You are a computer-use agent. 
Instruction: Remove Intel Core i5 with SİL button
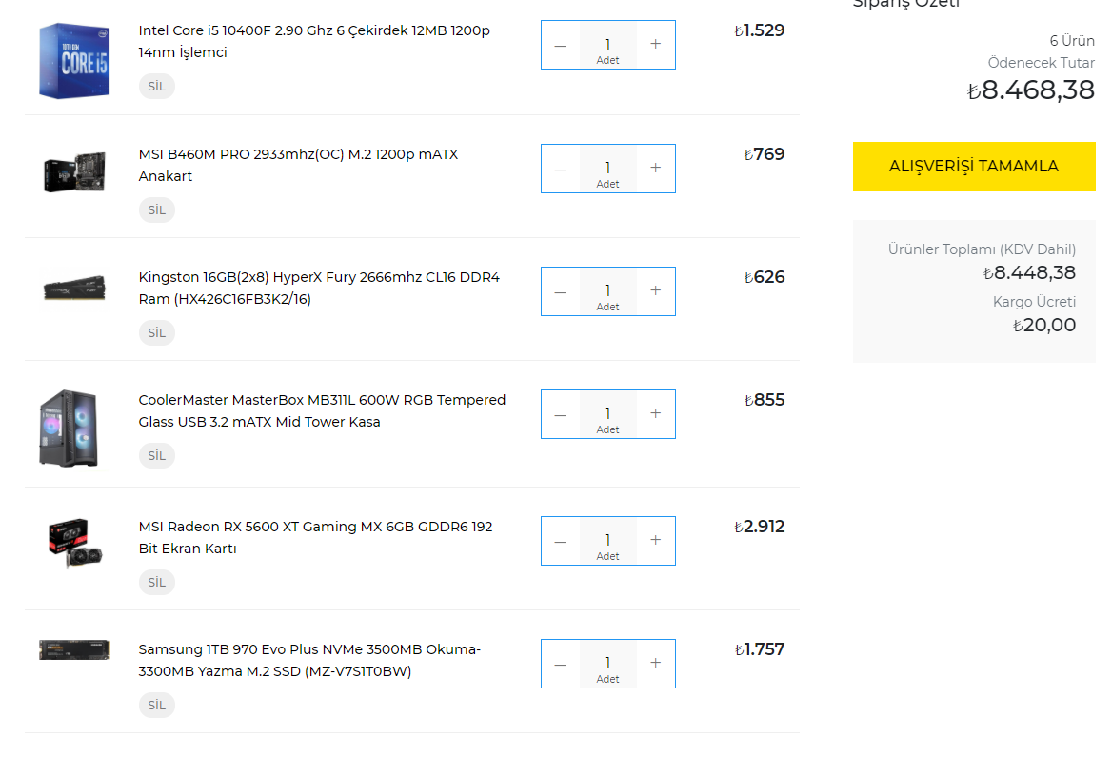coord(157,86)
